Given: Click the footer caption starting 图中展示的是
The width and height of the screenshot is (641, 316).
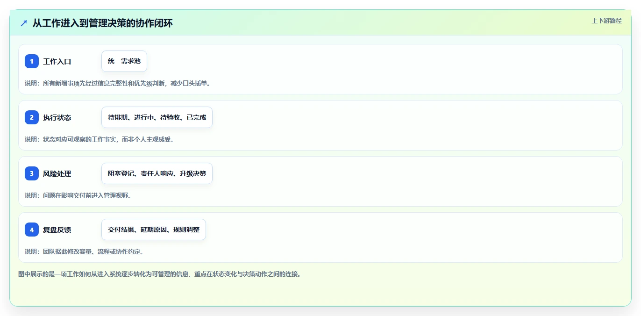Looking at the screenshot, I should point(159,274).
